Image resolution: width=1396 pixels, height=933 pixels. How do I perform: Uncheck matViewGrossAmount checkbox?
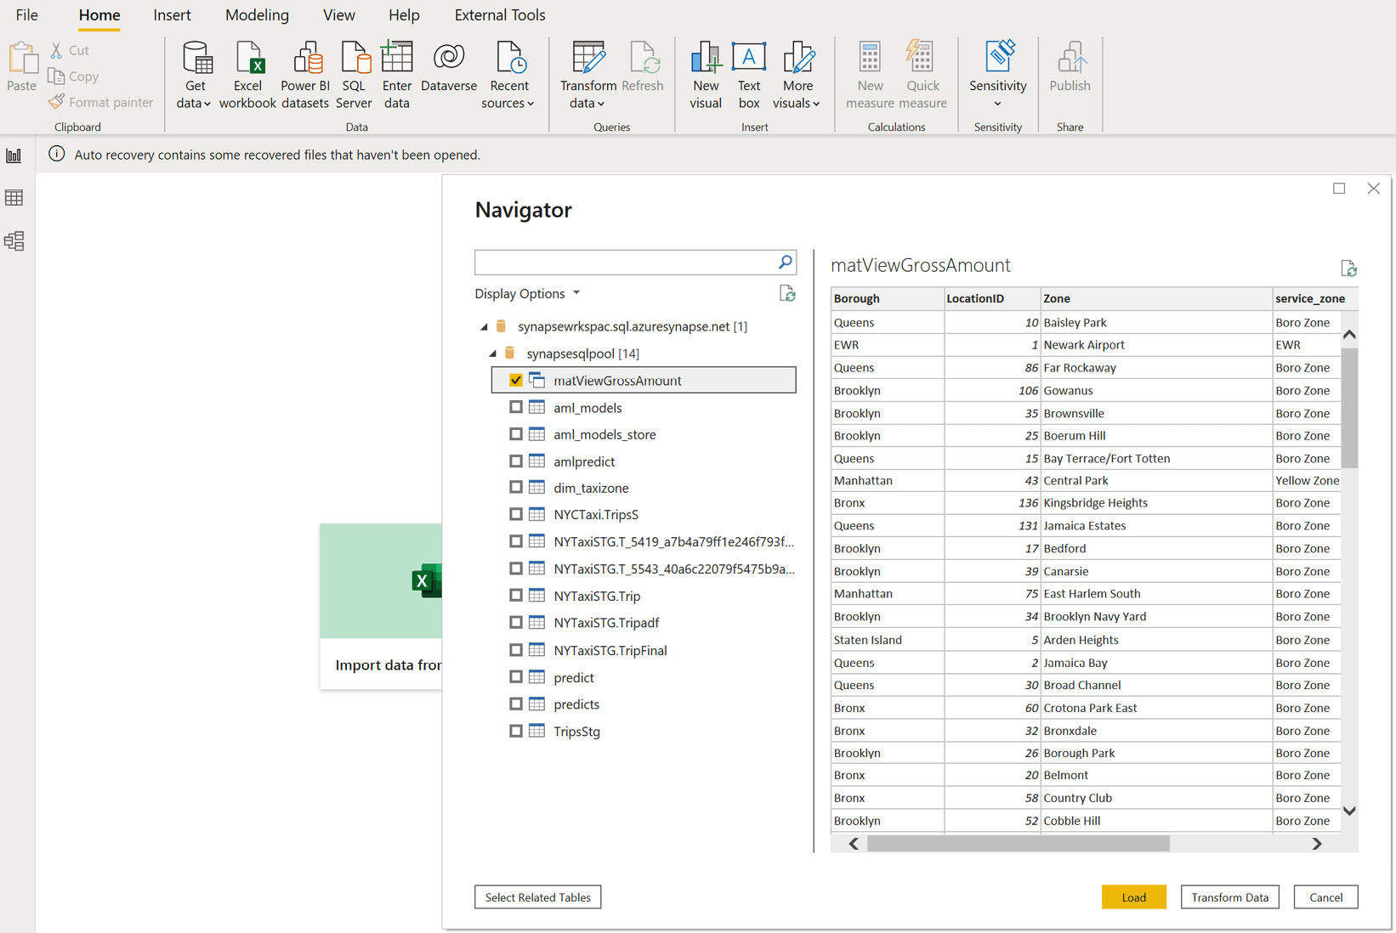point(516,381)
